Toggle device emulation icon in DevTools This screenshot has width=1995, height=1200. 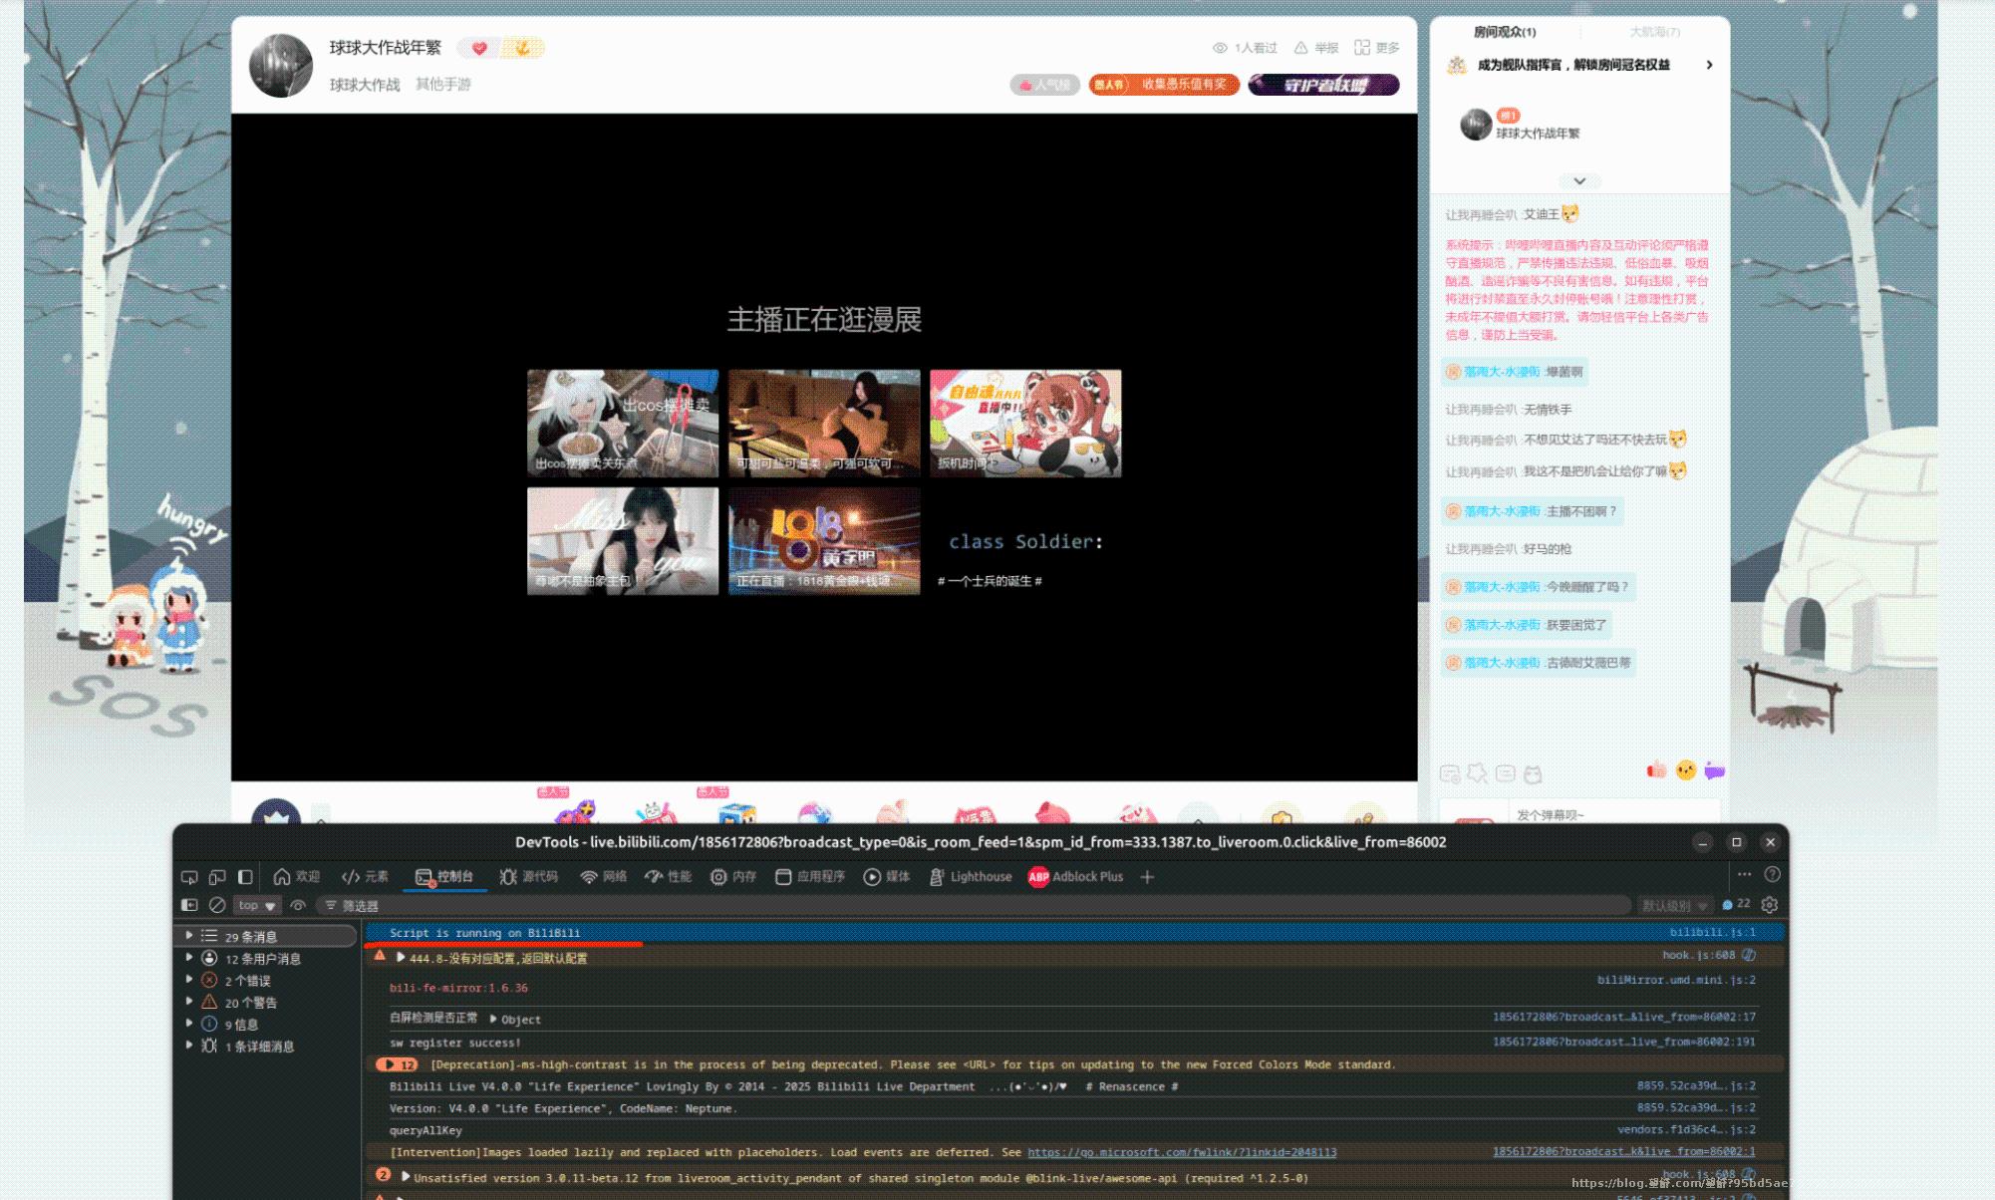(x=217, y=877)
